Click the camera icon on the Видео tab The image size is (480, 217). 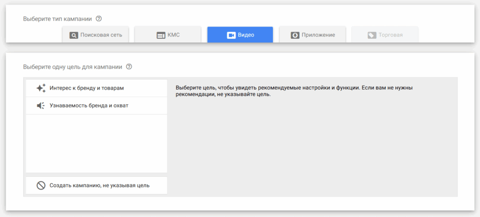click(231, 35)
